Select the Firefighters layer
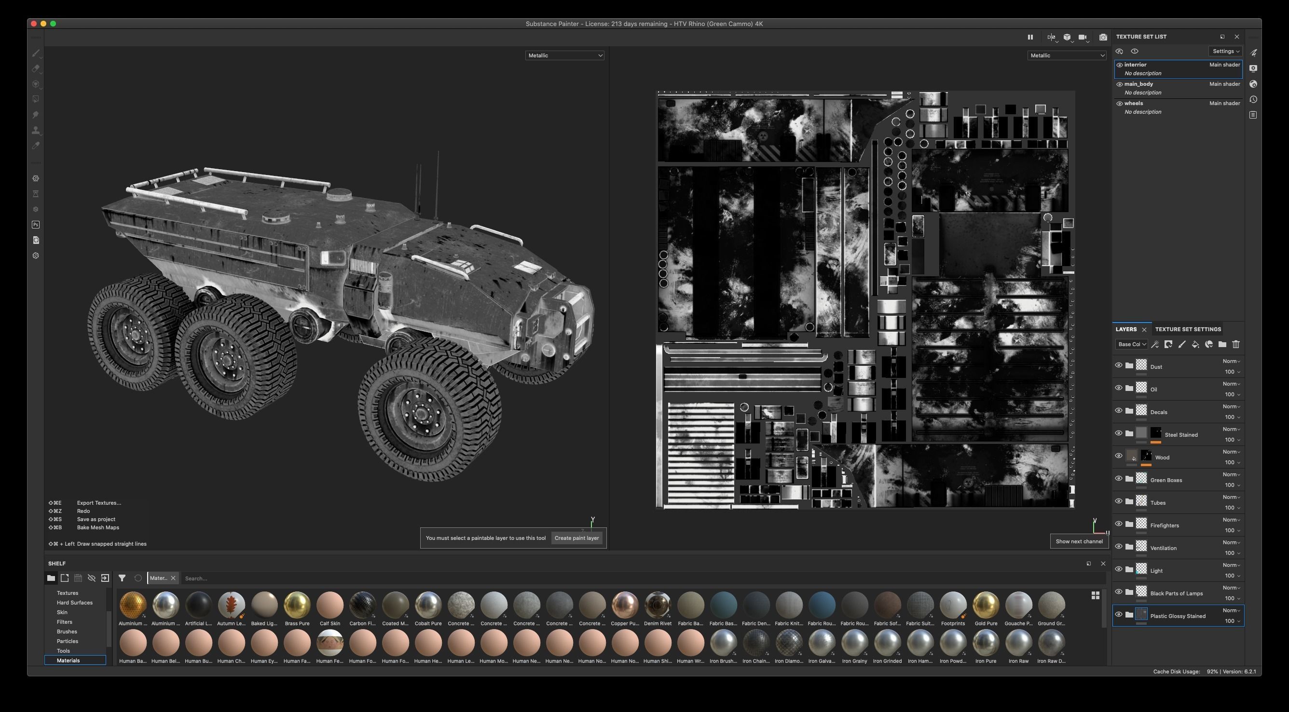Screen dimensions: 1289x712 1179,525
